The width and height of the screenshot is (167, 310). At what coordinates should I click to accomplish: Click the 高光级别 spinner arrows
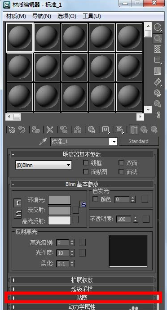72,243
